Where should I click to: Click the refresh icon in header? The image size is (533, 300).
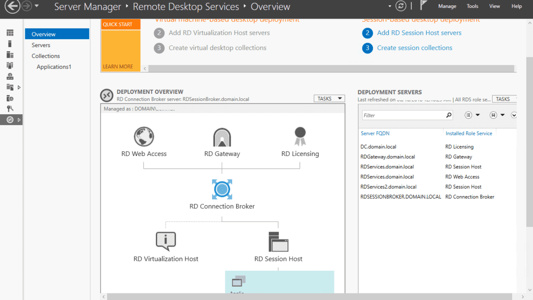coord(401,6)
